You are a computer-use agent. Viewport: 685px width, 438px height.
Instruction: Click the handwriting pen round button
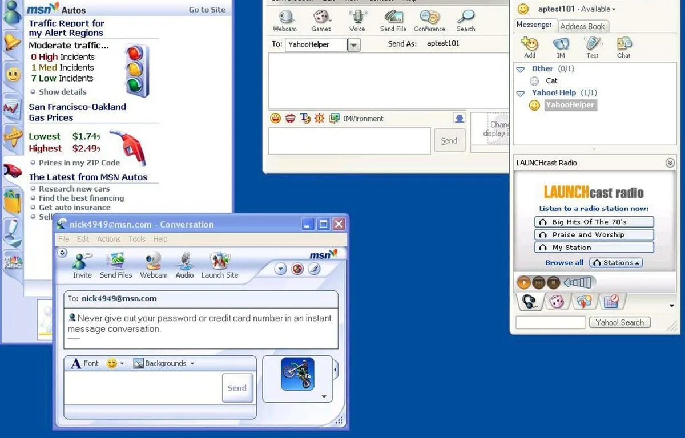pos(314,269)
